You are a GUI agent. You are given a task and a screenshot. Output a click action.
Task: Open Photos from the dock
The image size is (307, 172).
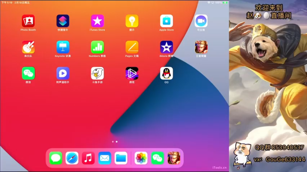[141, 158]
